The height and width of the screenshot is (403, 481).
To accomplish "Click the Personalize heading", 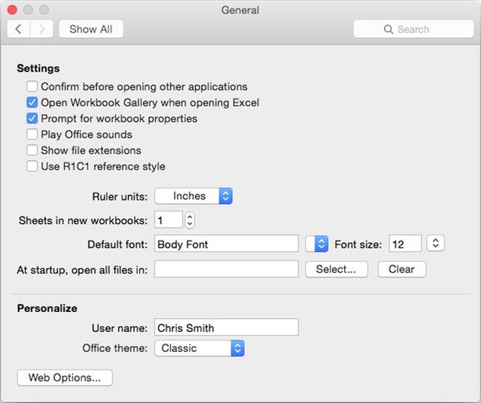I will 47,308.
